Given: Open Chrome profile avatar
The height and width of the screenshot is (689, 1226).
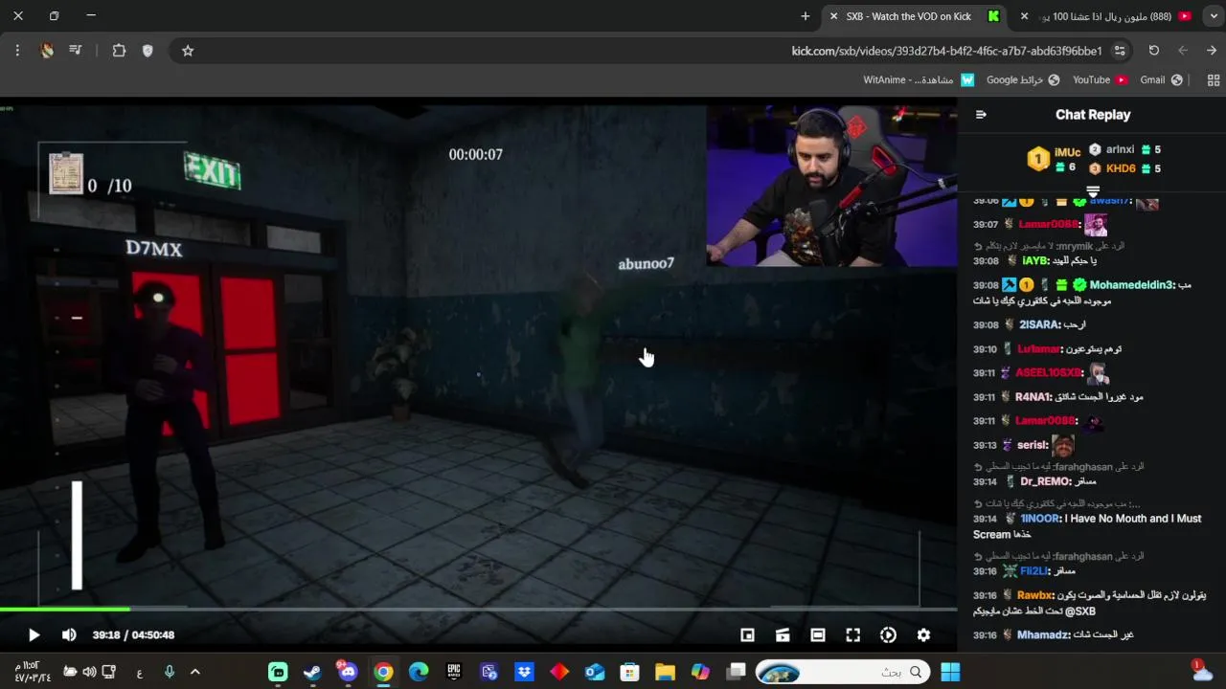Looking at the screenshot, I should (46, 51).
